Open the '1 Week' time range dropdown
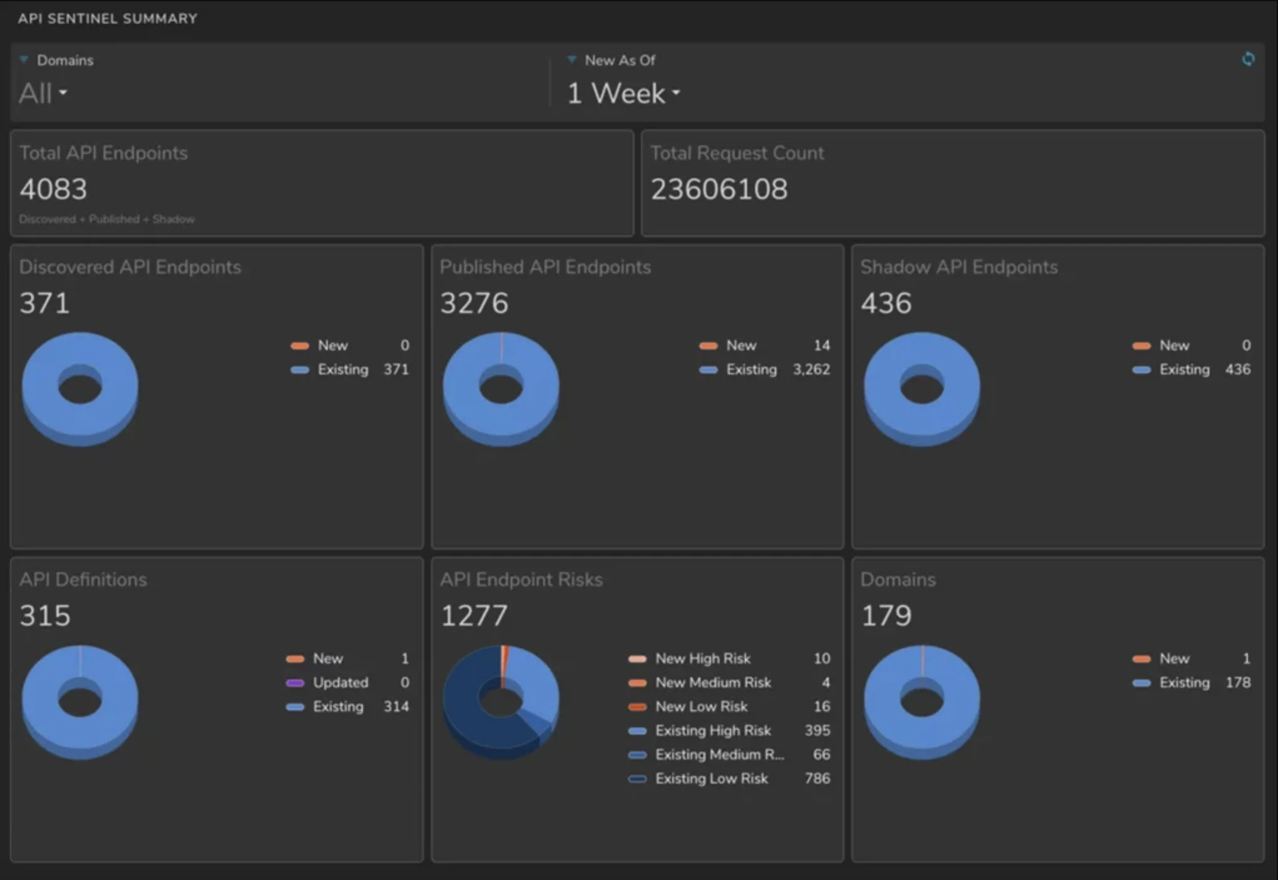Image resolution: width=1278 pixels, height=880 pixels. click(623, 94)
